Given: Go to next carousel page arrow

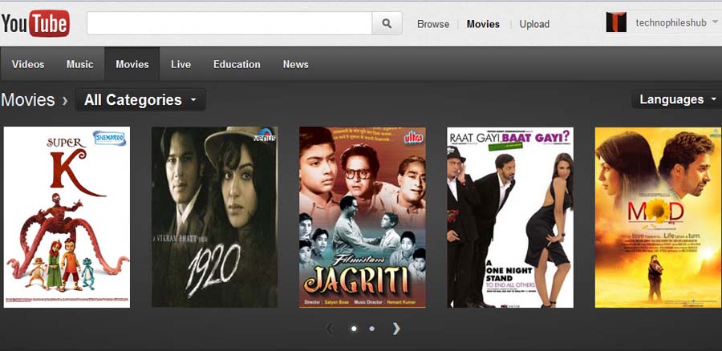Looking at the screenshot, I should (396, 329).
